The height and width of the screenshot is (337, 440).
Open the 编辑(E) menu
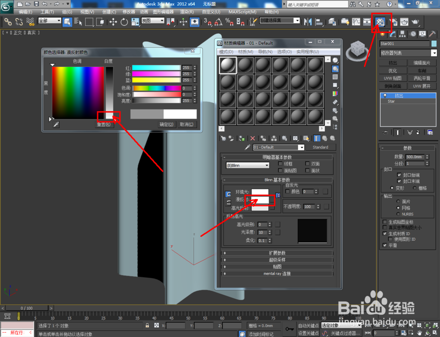[x=25, y=12]
